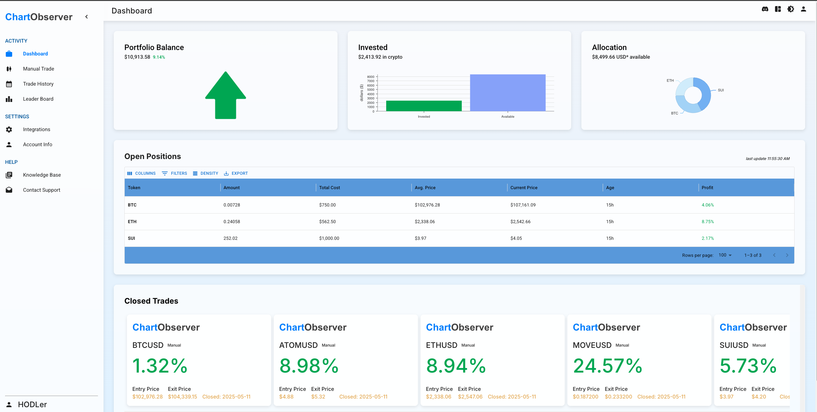
Task: Open Integrations settings
Action: [37, 130]
